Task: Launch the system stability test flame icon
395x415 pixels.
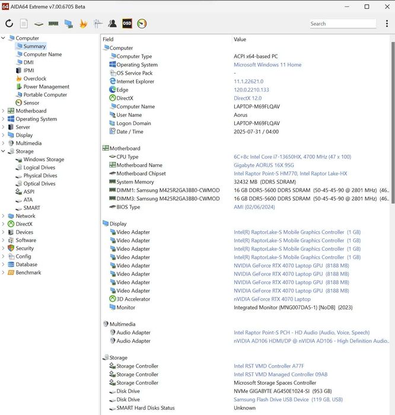Action: coord(83,24)
